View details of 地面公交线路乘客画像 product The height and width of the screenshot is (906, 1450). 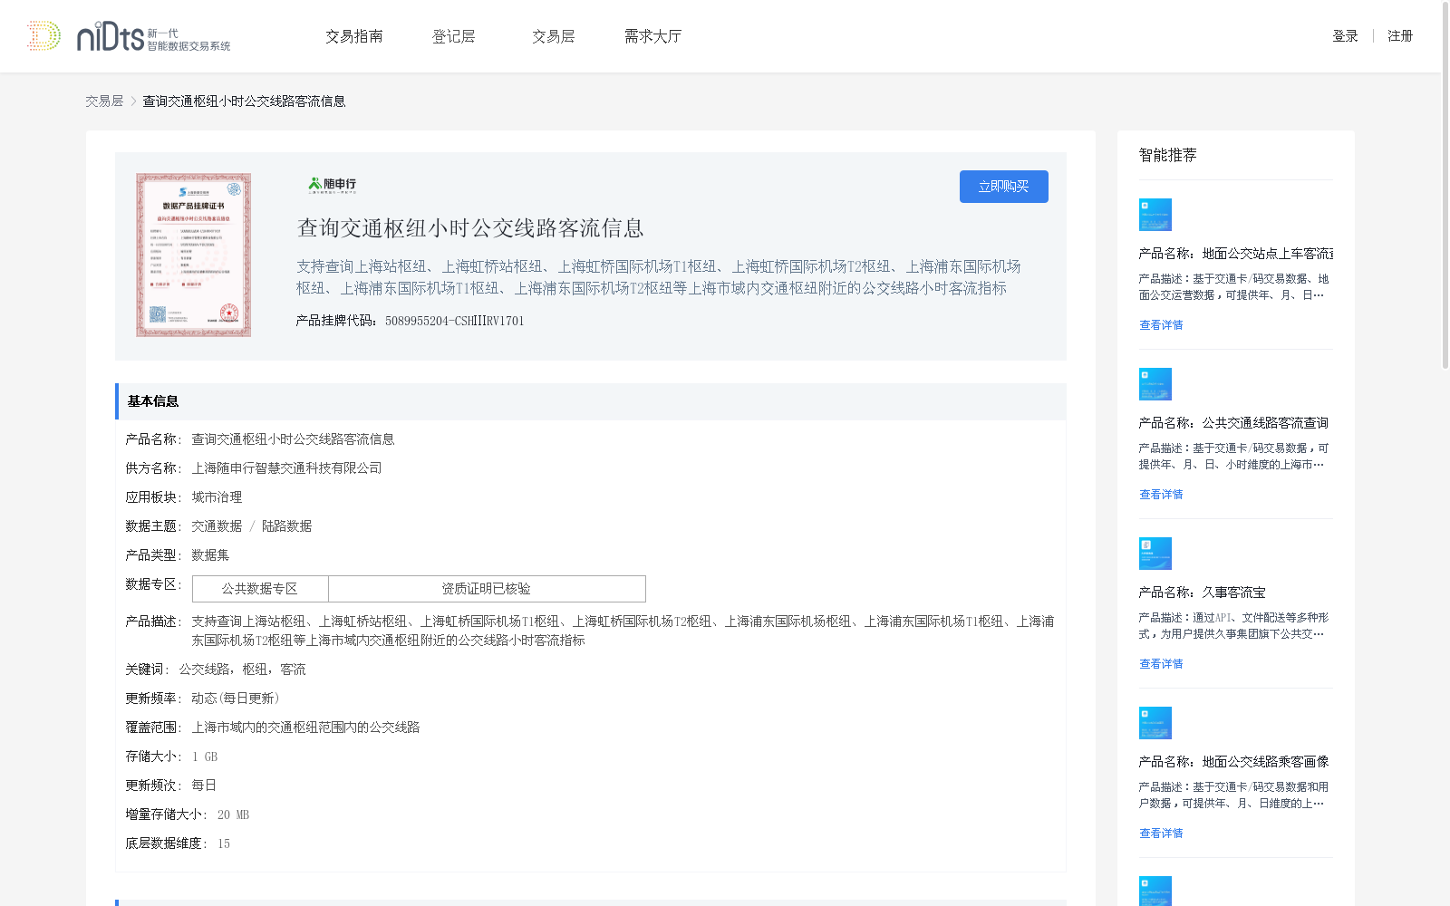1161,833
